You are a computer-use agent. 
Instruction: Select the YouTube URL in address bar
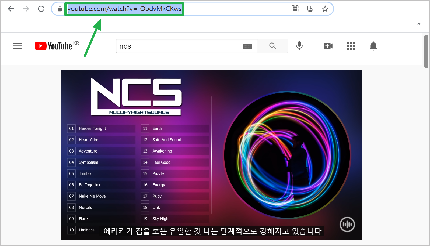[x=124, y=9]
